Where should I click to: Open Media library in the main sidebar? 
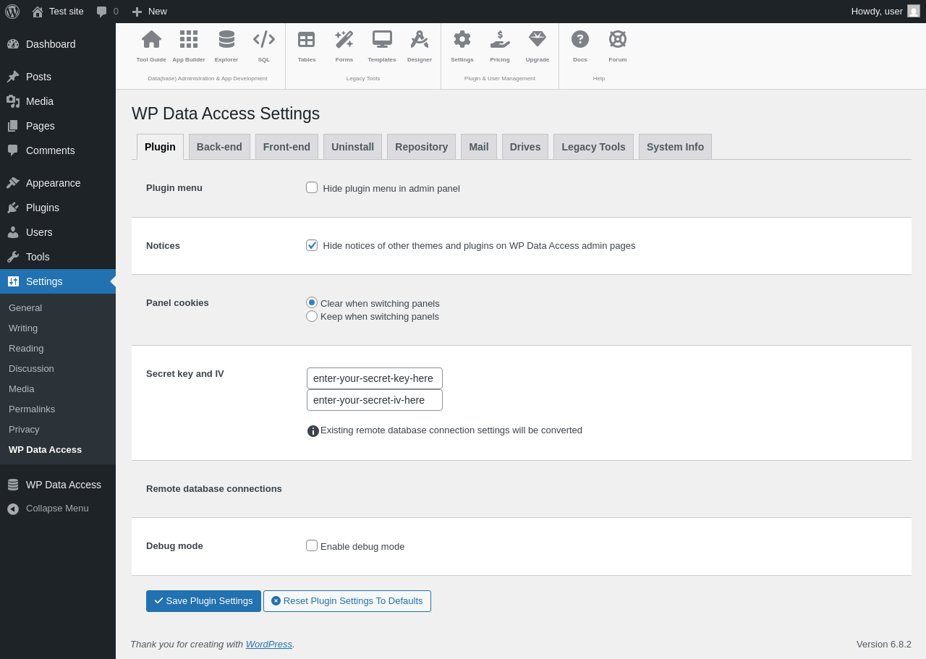[58, 101]
